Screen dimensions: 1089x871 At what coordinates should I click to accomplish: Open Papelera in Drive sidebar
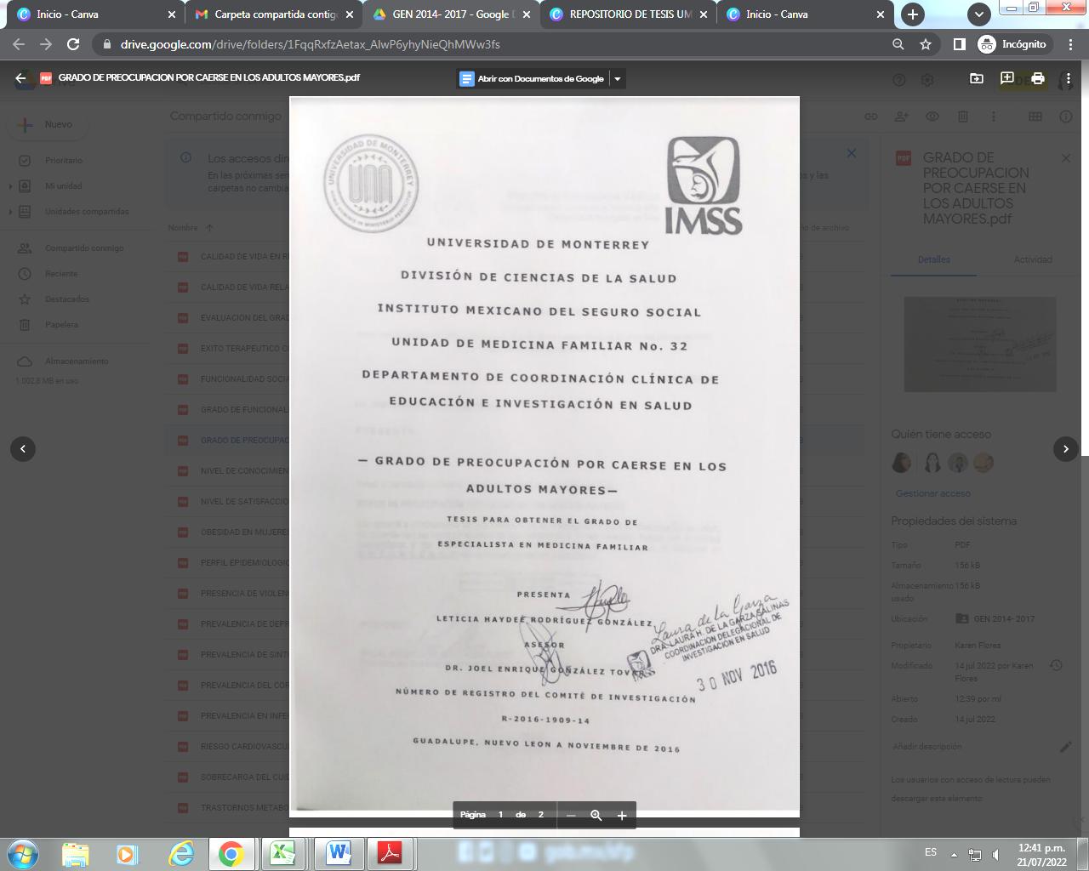[61, 325]
